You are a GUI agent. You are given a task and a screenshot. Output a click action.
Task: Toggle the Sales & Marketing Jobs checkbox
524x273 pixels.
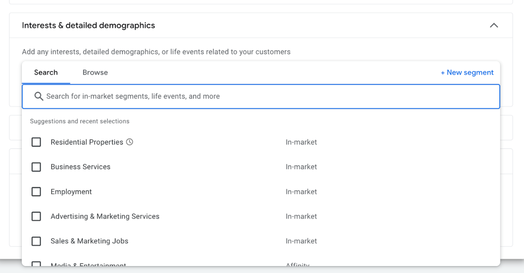[36, 241]
